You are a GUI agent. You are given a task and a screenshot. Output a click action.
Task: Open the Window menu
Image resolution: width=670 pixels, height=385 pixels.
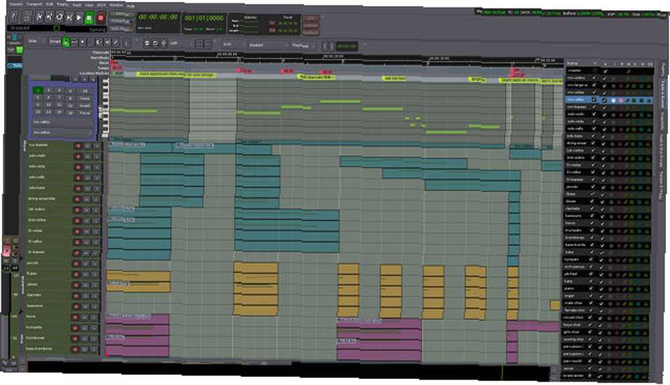tap(116, 5)
